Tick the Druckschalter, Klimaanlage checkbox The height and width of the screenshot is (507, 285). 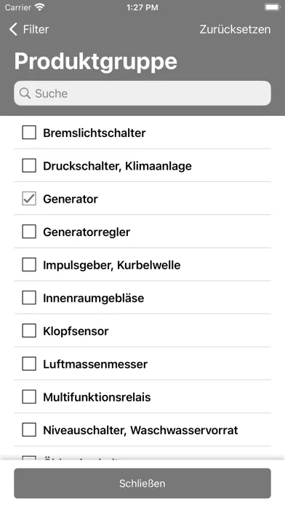click(29, 166)
